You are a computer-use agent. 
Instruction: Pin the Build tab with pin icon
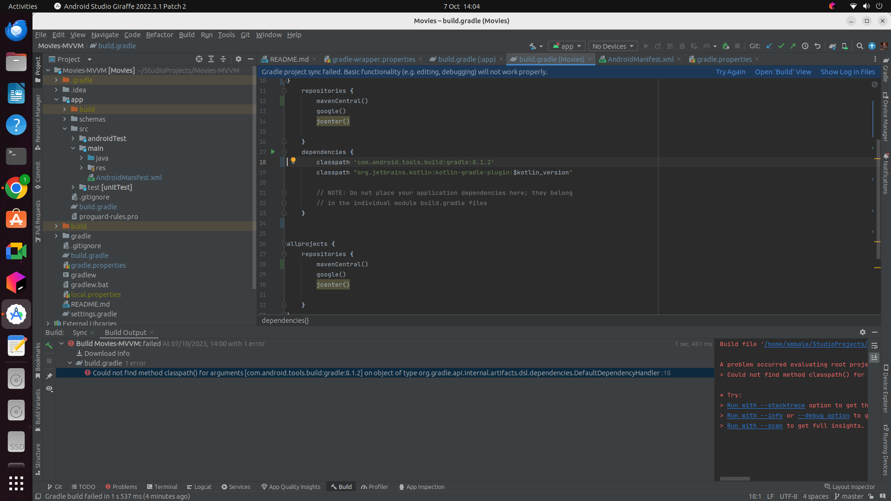pyautogui.click(x=49, y=376)
